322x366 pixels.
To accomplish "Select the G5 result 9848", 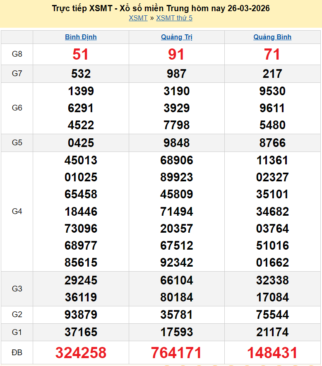I will click(x=177, y=143).
